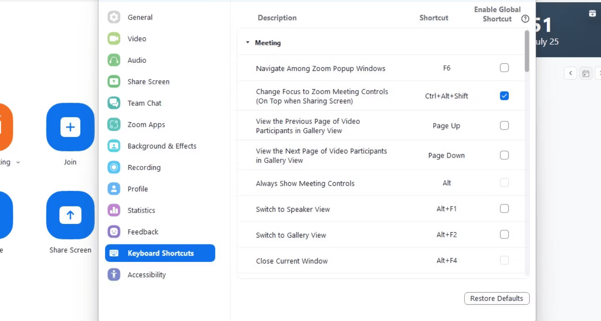This screenshot has height=321, width=601.
Task: Click the Video camera icon in sidebar
Action: 114,39
